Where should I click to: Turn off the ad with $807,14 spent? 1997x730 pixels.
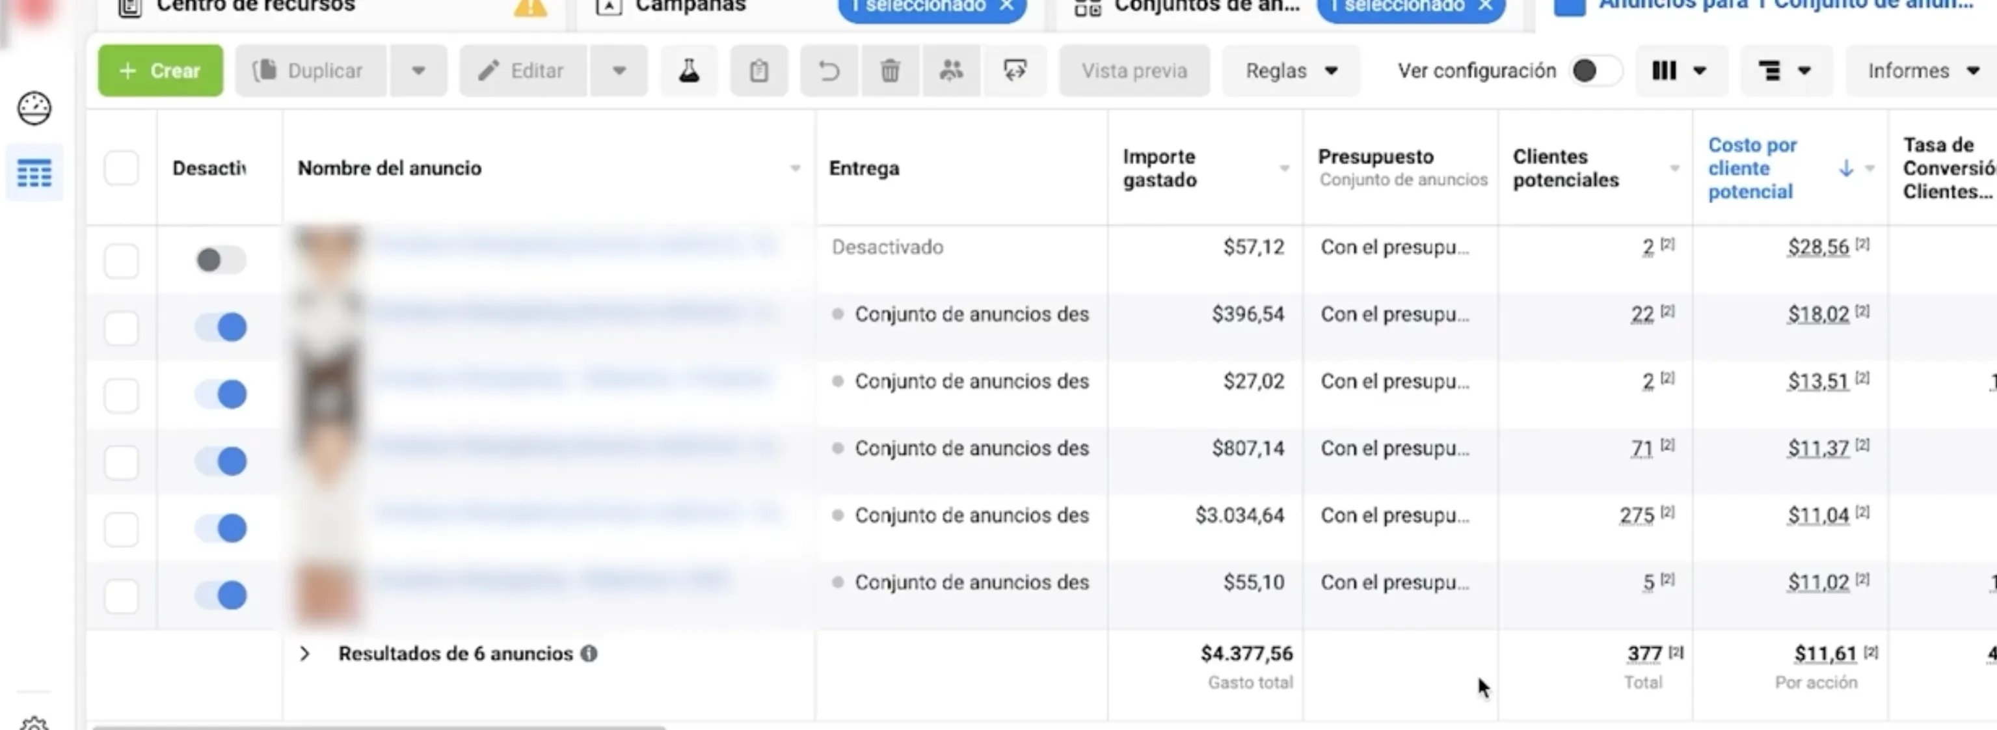pos(221,461)
